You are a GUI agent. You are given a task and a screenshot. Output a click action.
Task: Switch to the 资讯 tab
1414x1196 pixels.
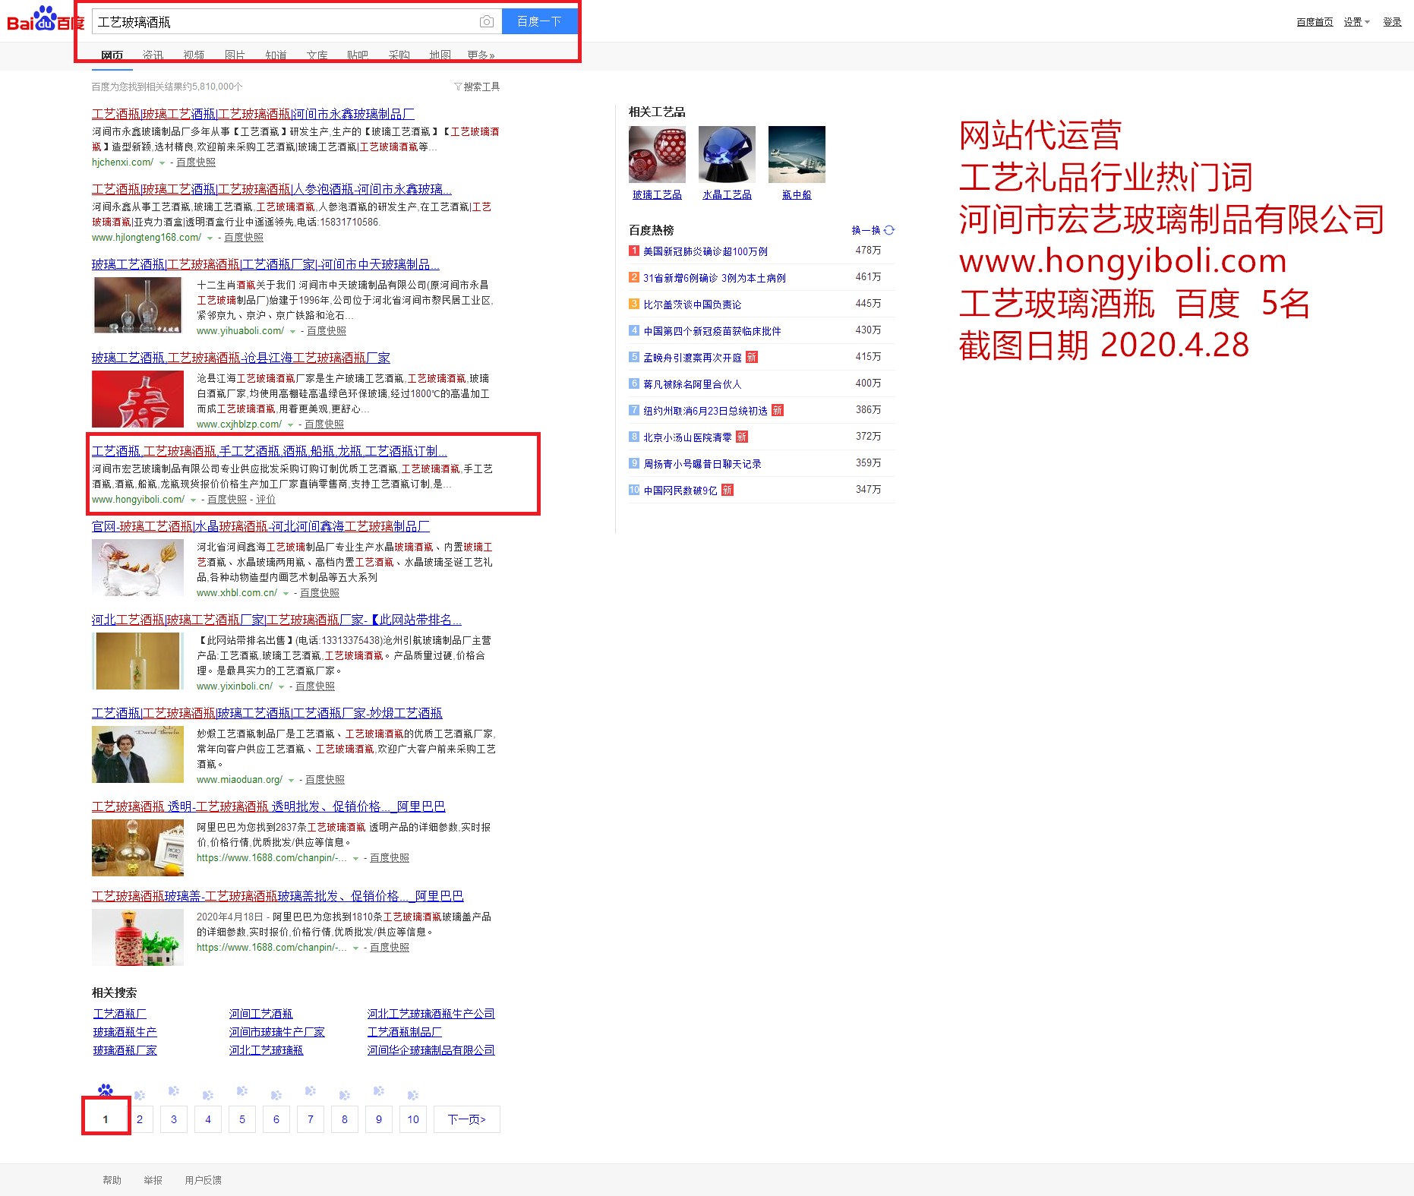(153, 55)
